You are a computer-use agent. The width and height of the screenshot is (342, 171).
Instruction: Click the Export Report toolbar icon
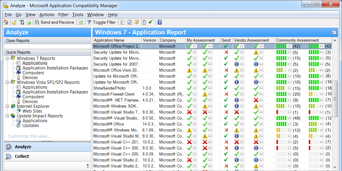[x=29, y=22]
